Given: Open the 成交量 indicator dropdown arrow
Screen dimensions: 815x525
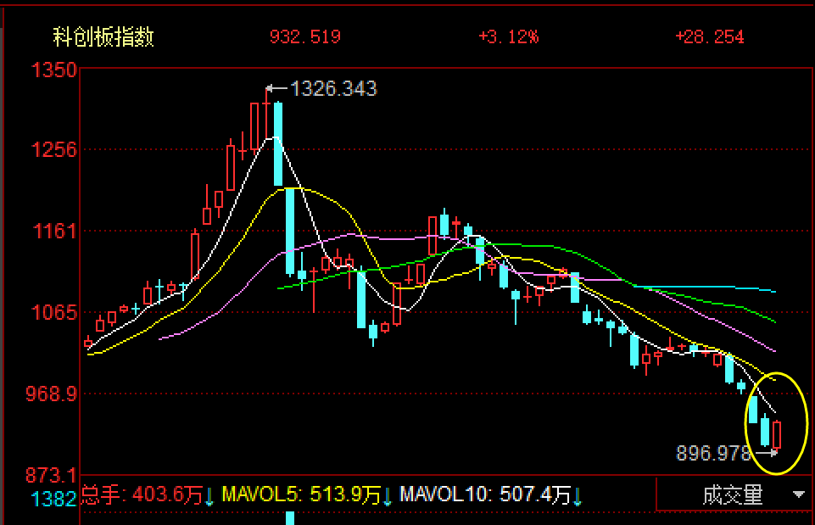Looking at the screenshot, I should [x=798, y=494].
